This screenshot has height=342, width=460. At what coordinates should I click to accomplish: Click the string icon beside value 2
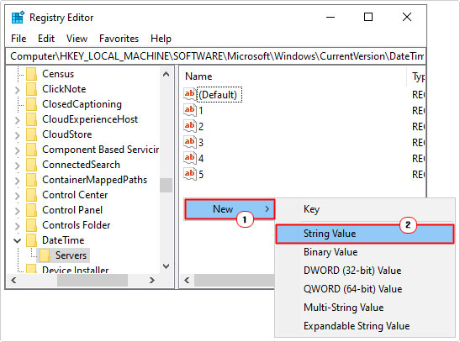point(190,126)
